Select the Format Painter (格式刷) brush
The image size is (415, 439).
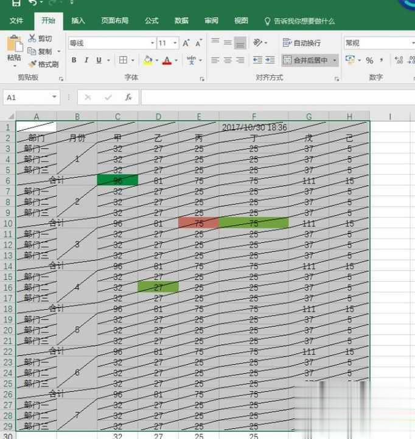(x=32, y=64)
